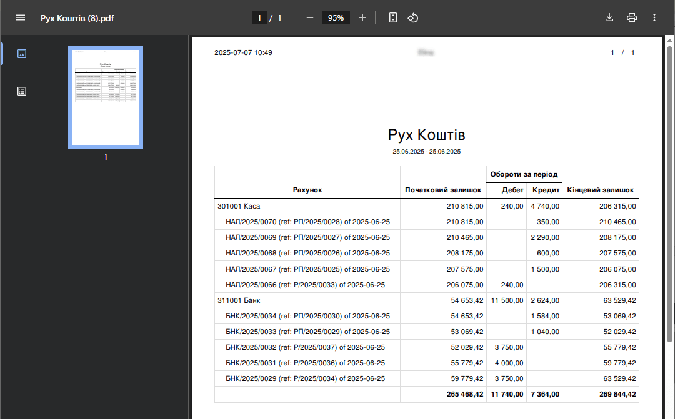Click the timestamp 2025-07-07 10:49
This screenshot has width=675, height=419.
[243, 52]
